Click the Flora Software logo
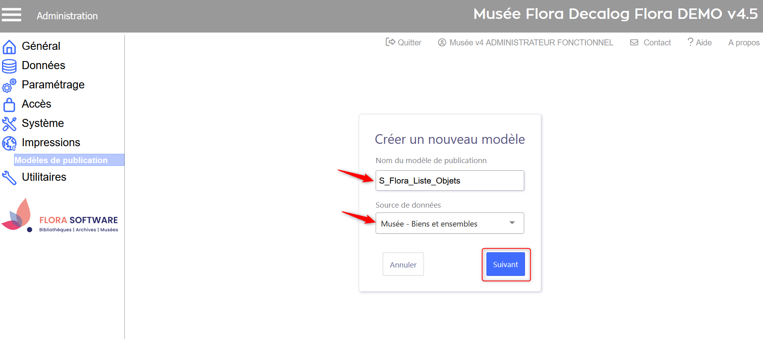Image resolution: width=763 pixels, height=339 pixels. click(x=60, y=216)
